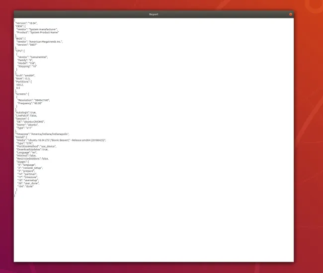This screenshot has height=273, width=323.
Task: Click the "OEM": { line
Action: (20, 26)
